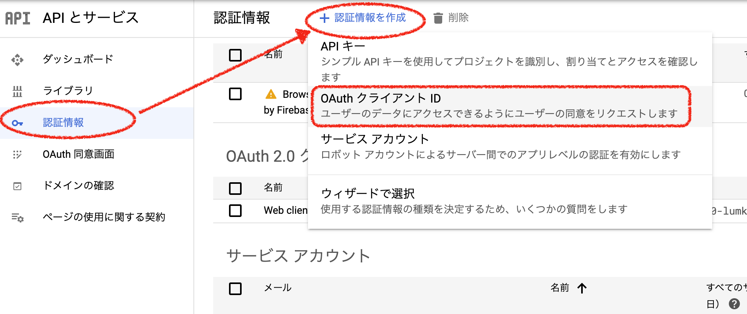This screenshot has height=314, width=747.
Task: Click the API logo icon
Action: click(18, 18)
